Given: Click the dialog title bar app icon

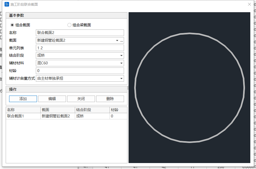Looking at the screenshot, I should pyautogui.click(x=7, y=4).
